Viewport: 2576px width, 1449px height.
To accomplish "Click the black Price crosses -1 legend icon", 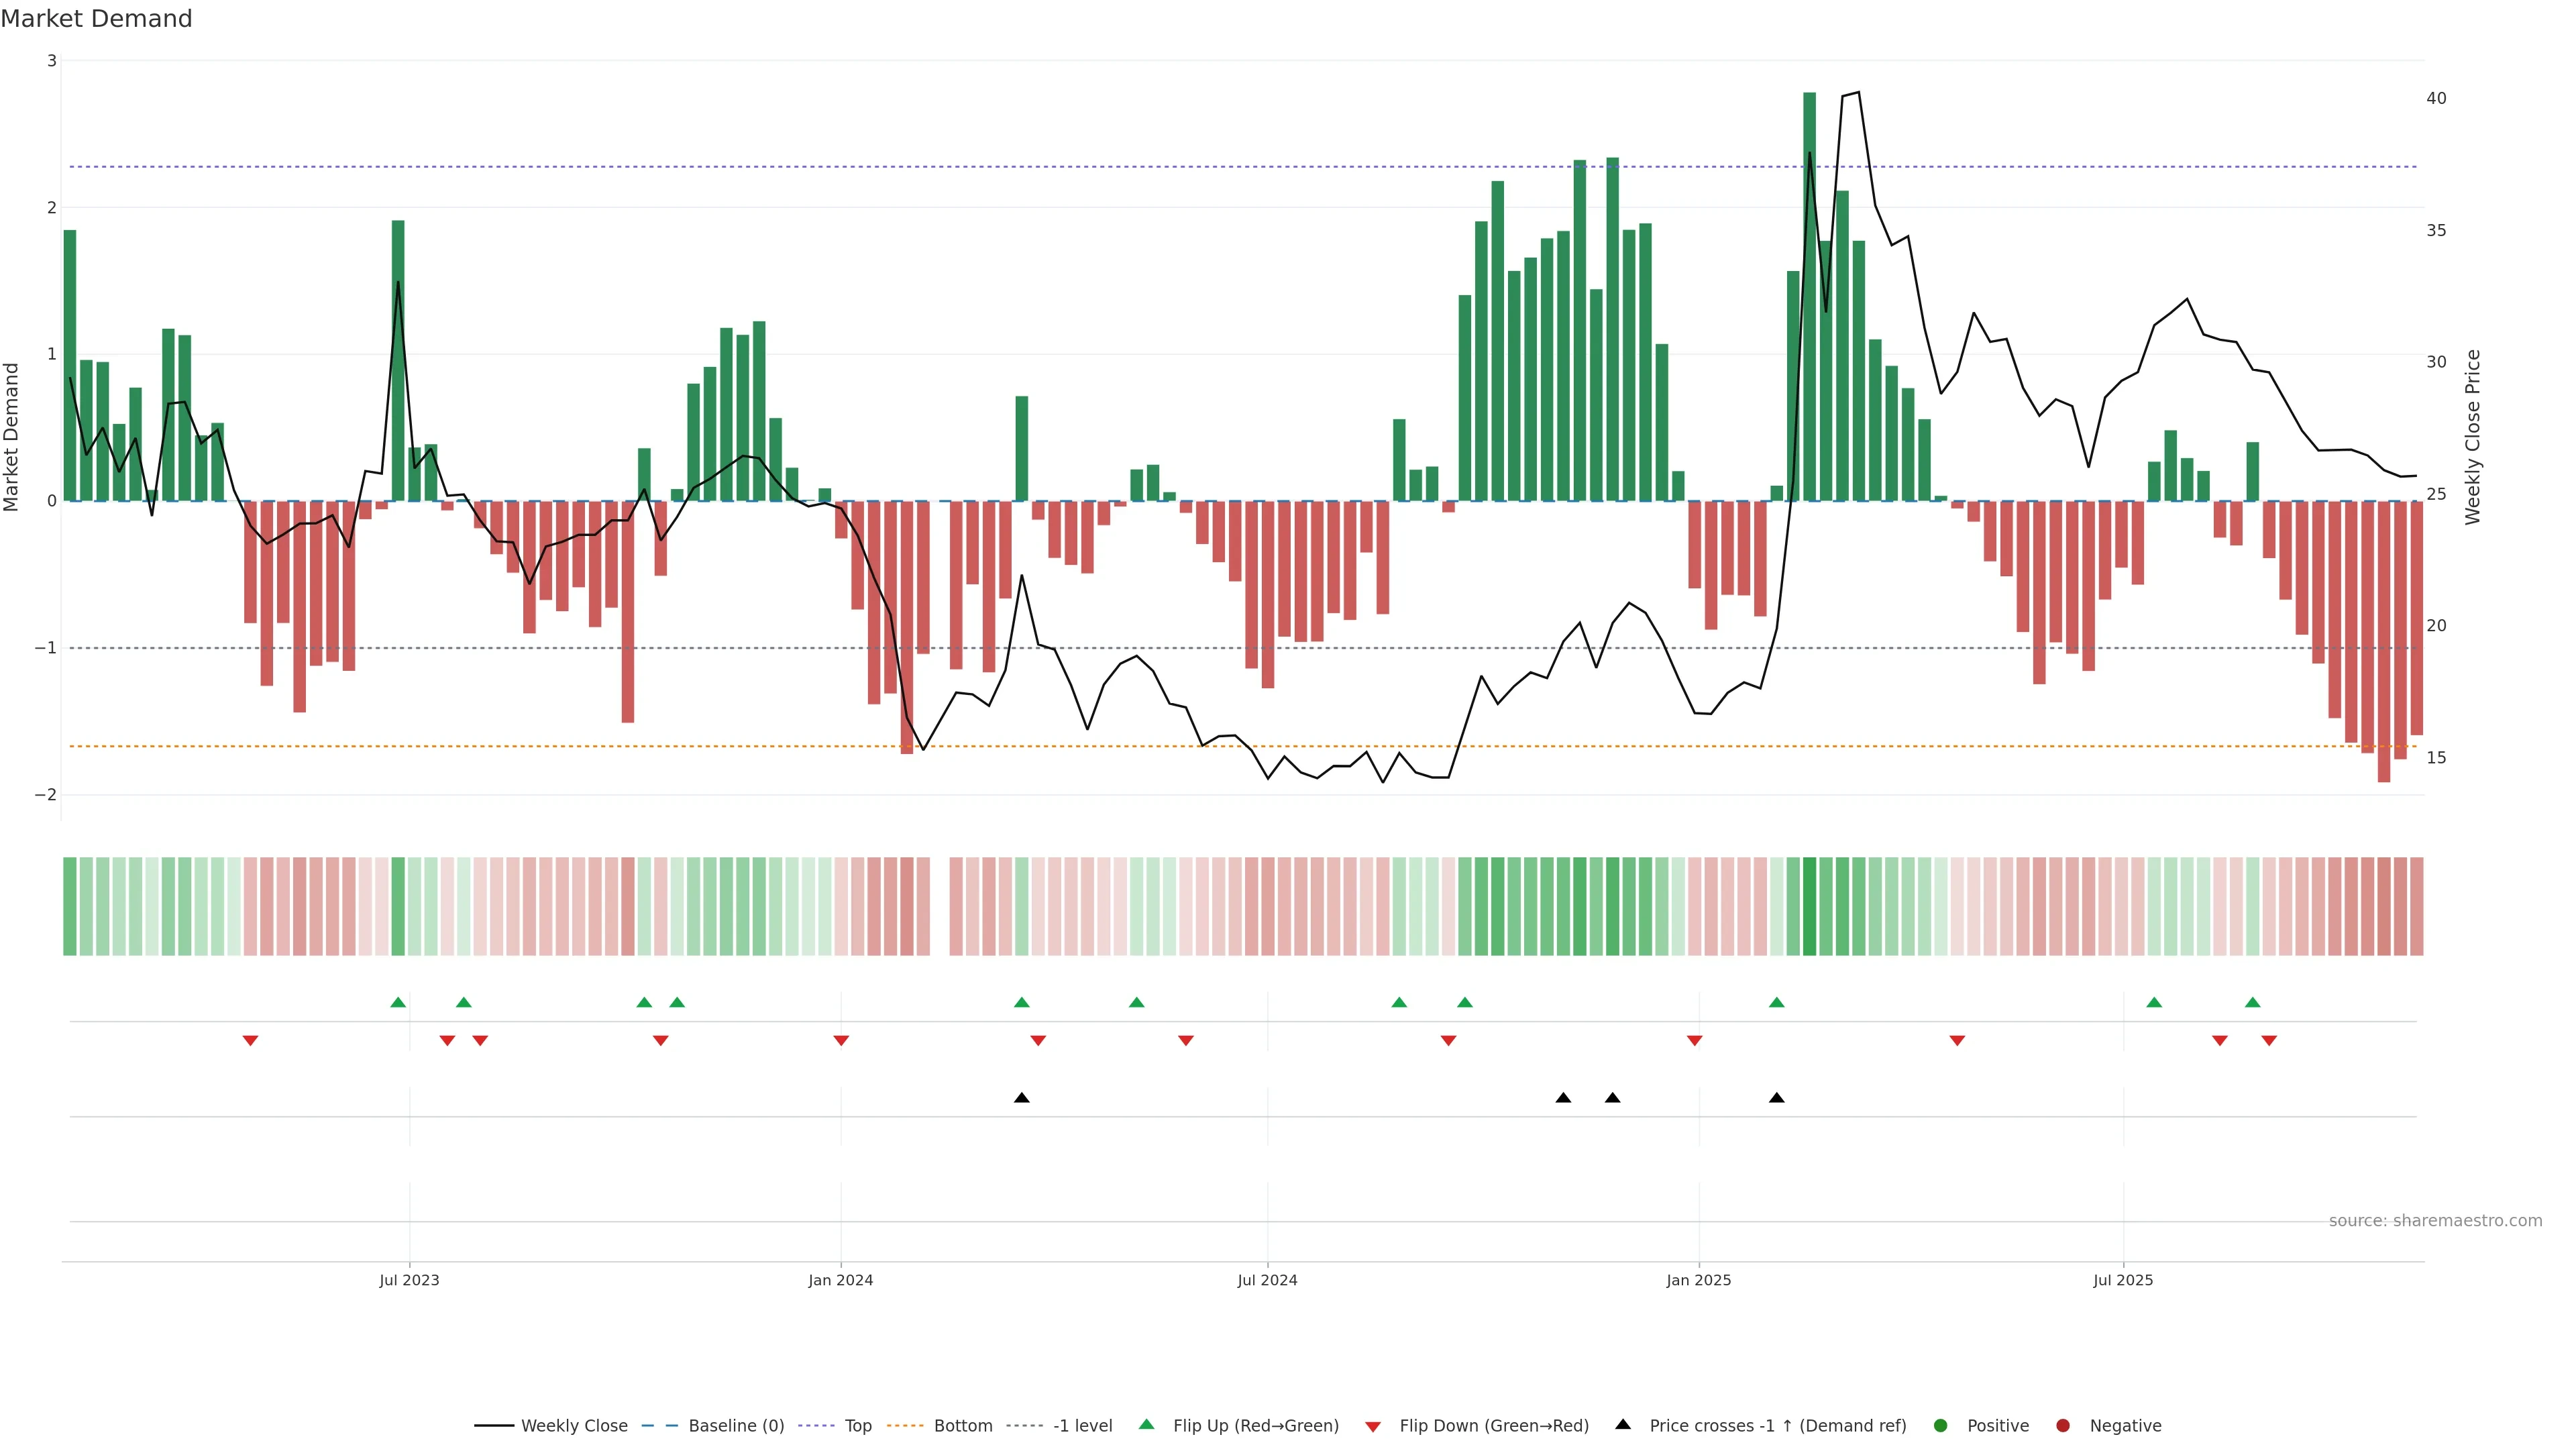I will tap(1623, 1425).
